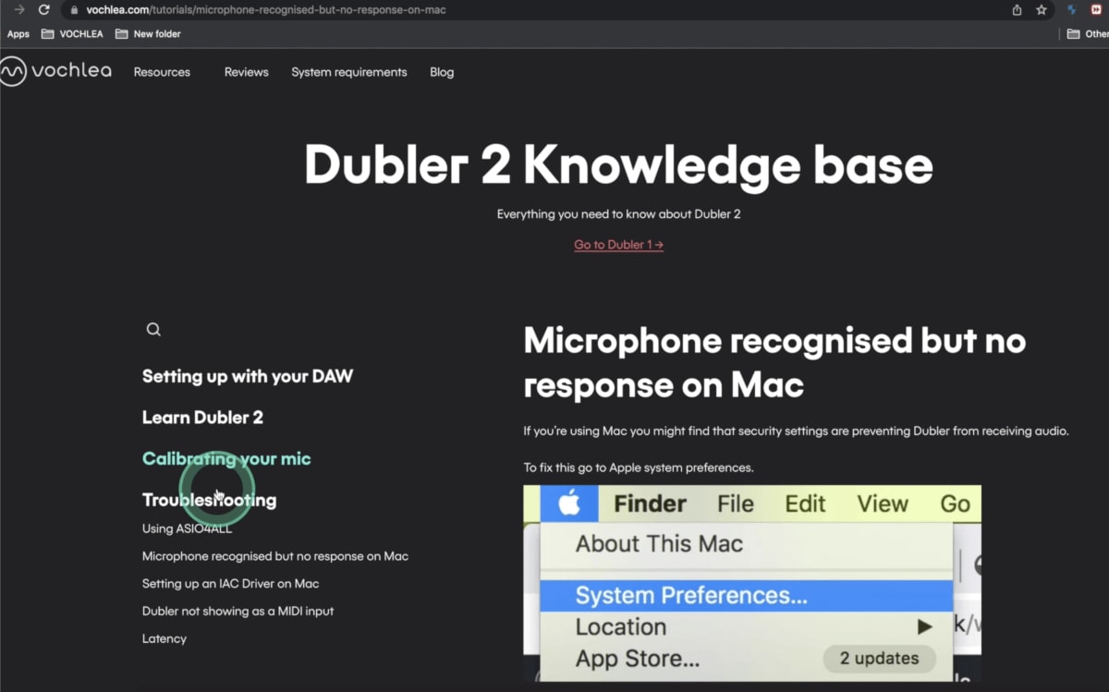
Task: Open the Calibrating your mic section
Action: [226, 458]
